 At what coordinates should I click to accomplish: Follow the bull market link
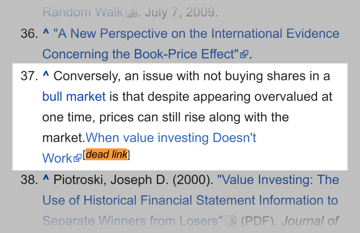(74, 96)
